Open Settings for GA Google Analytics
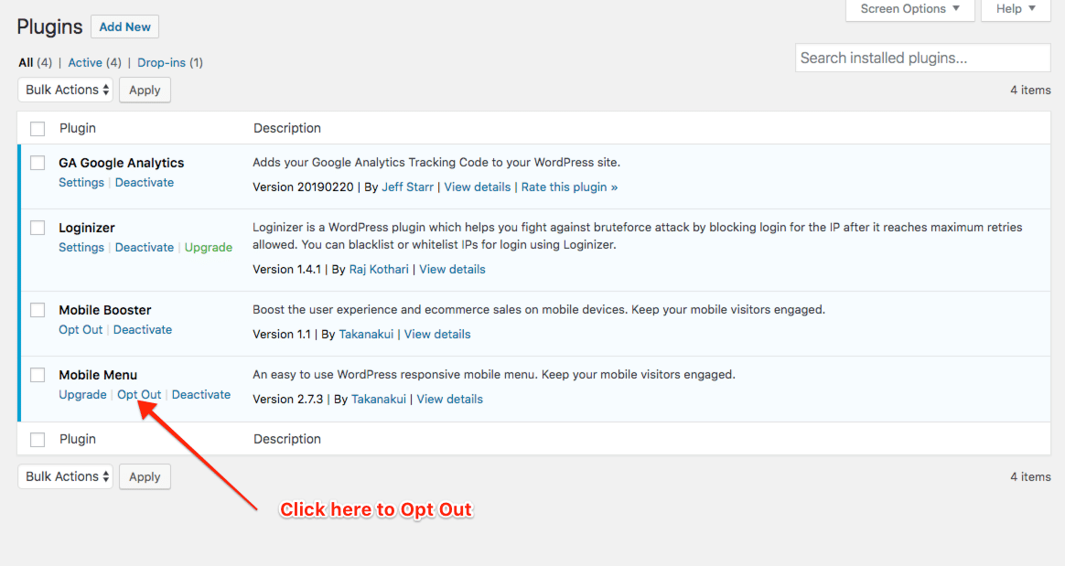This screenshot has height=566, width=1065. click(x=81, y=183)
